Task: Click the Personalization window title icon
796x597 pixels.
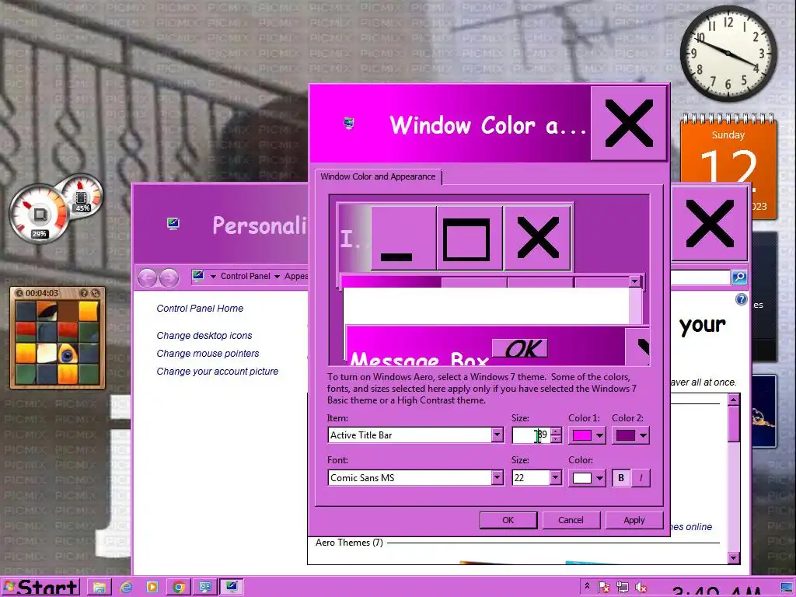Action: (173, 223)
